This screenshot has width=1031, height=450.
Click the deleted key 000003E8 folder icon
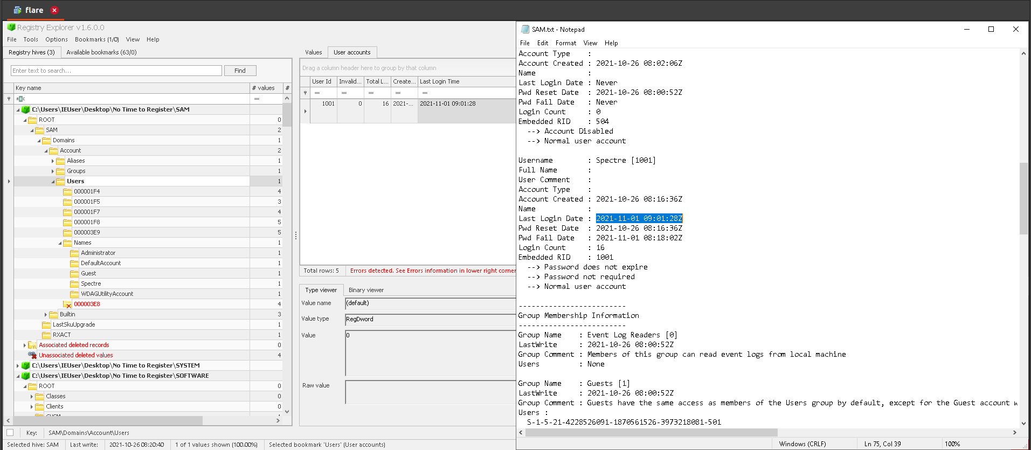point(67,304)
